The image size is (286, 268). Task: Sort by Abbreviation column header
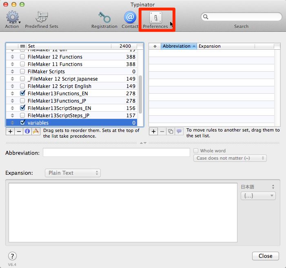tap(179, 46)
